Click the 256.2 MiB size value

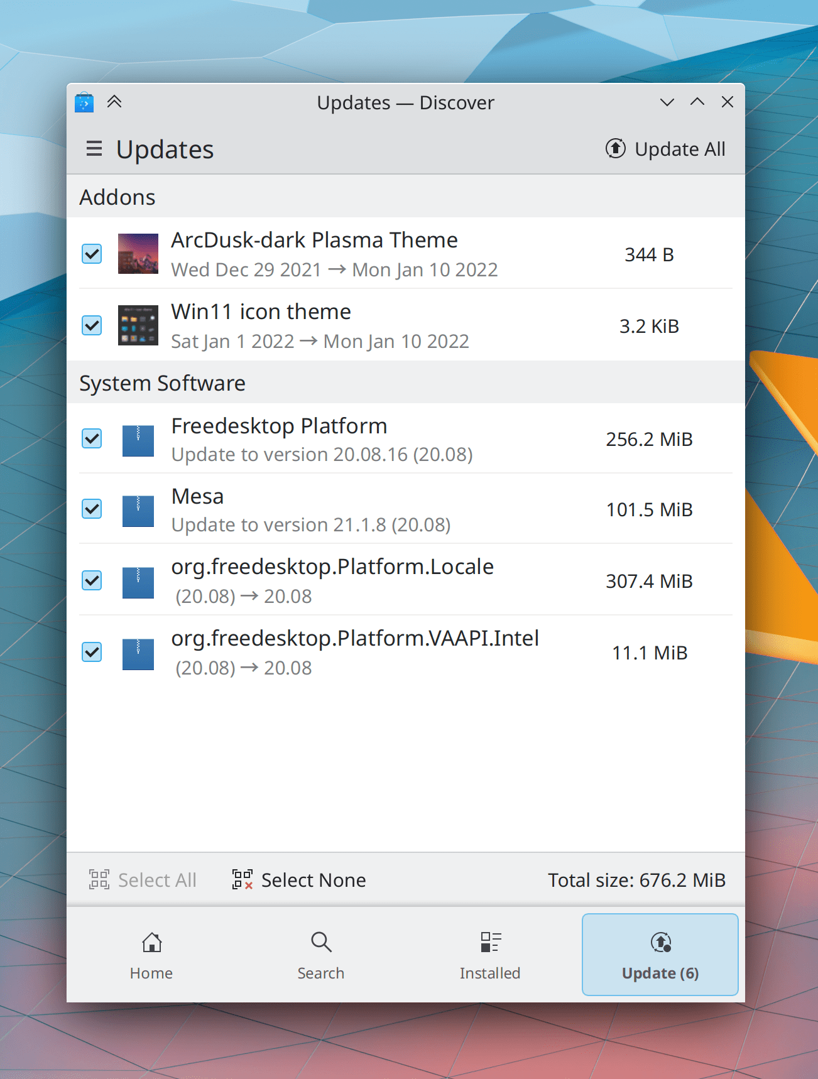coord(649,439)
